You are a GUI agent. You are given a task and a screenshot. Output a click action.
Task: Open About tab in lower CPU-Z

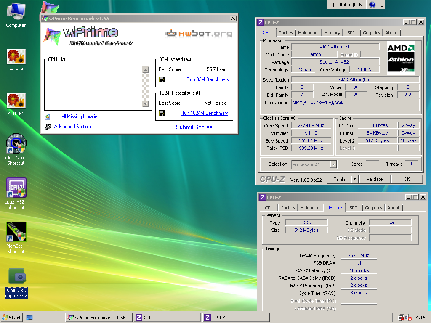394,208
